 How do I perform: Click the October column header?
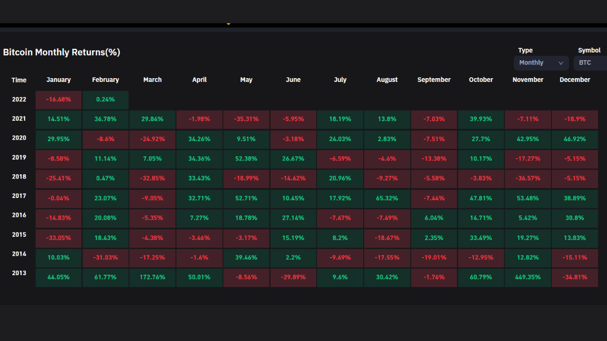tap(481, 80)
